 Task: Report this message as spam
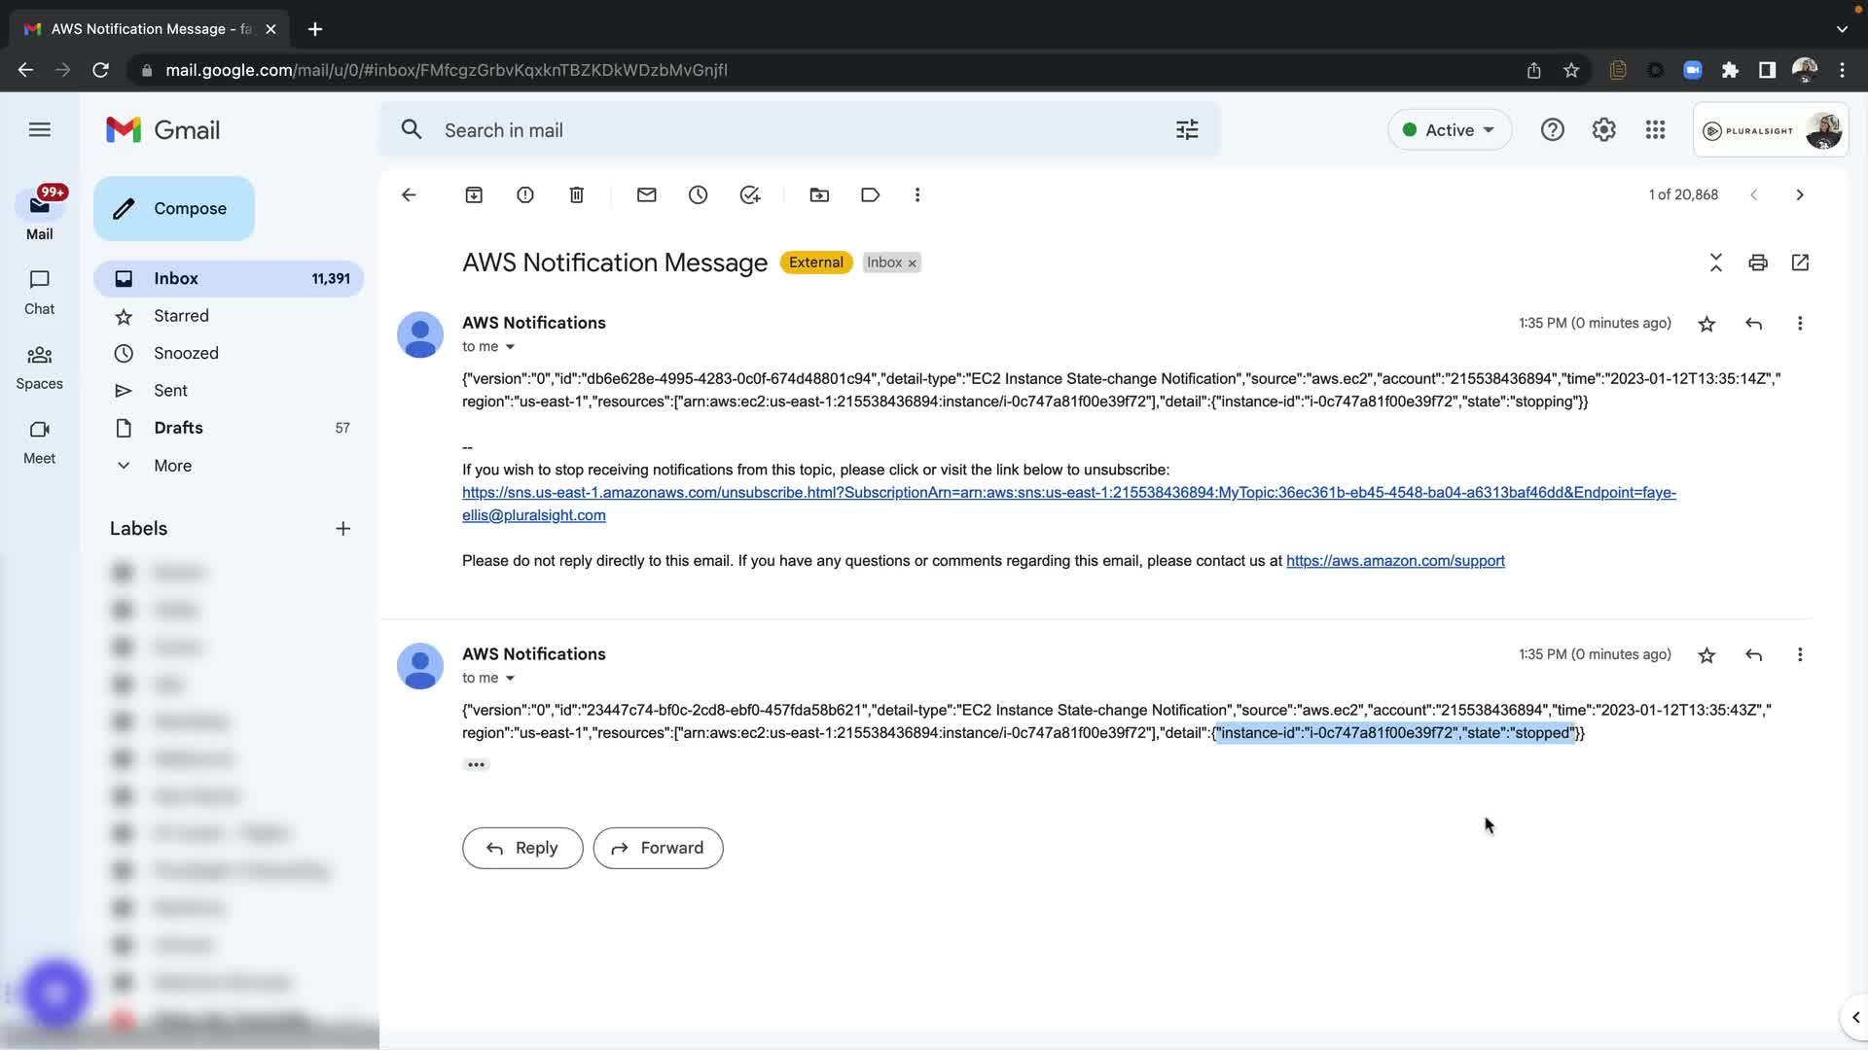coord(525,195)
